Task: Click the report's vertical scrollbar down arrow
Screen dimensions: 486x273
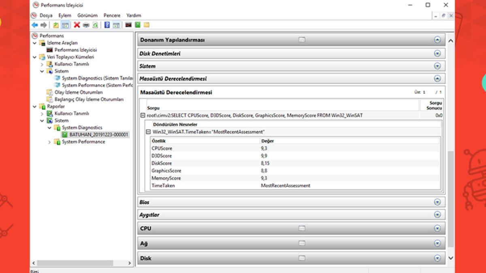Action: [450, 258]
